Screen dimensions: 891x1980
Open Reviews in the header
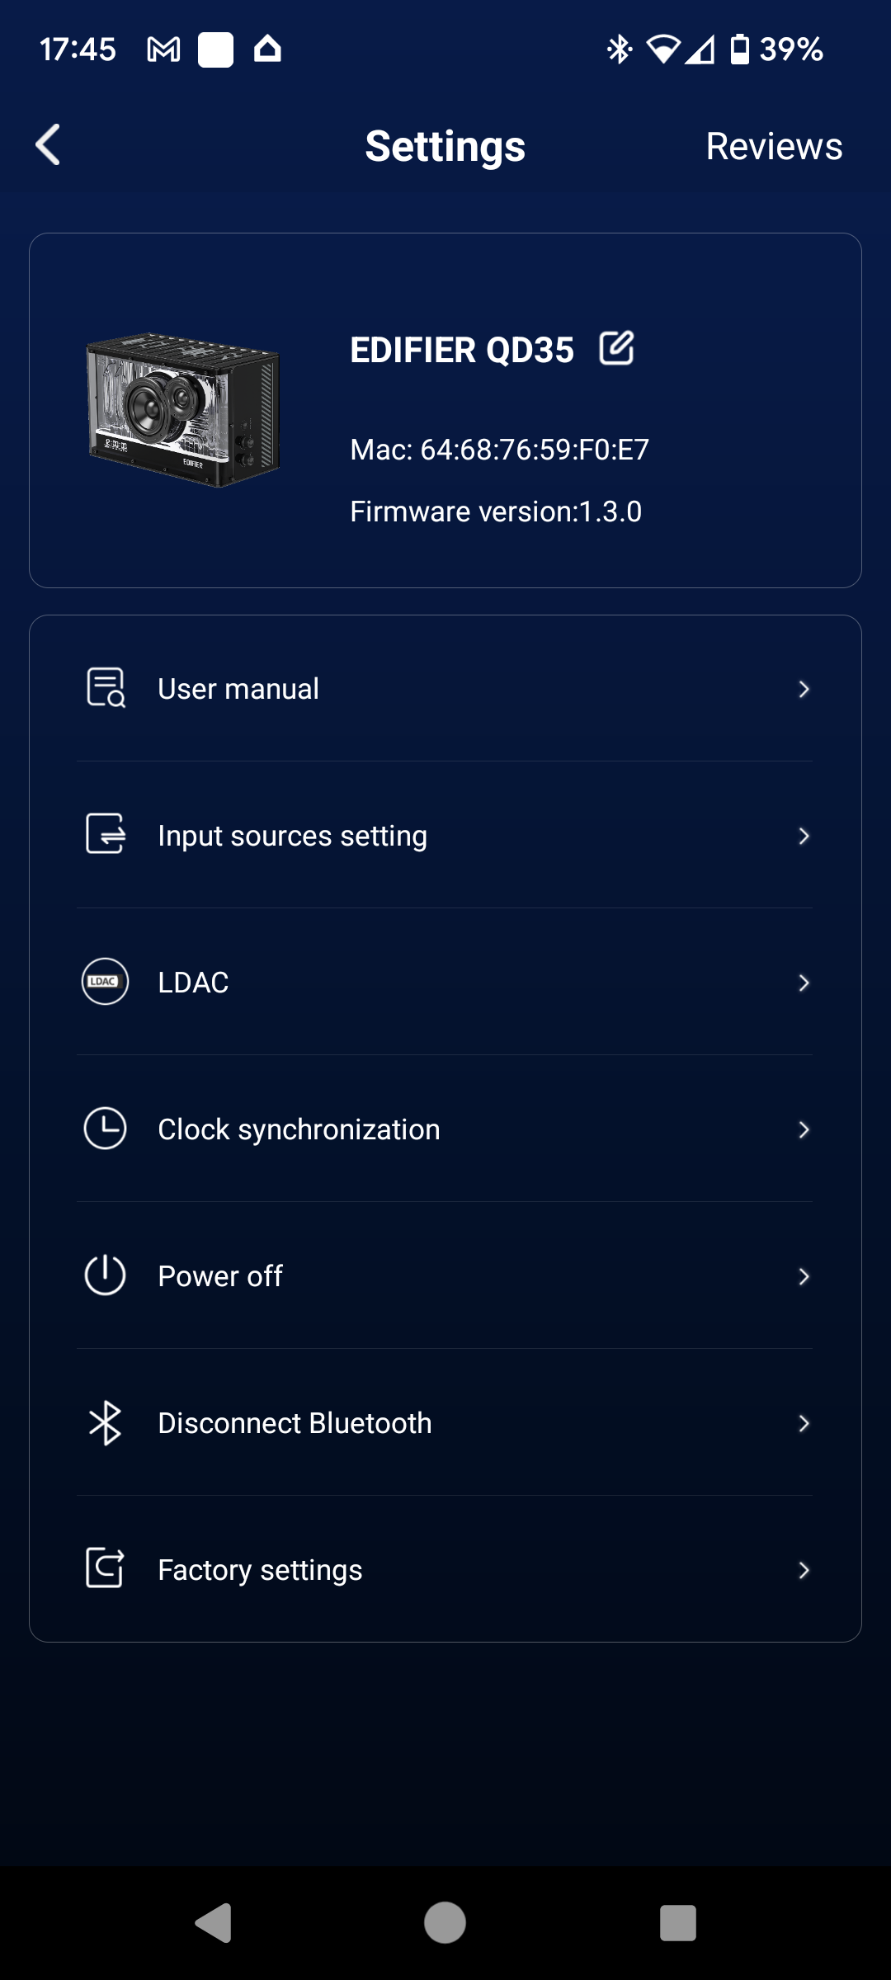click(774, 146)
